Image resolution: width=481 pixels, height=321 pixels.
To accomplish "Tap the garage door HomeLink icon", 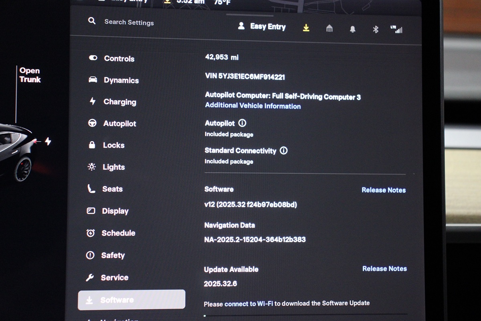I will 329,28.
